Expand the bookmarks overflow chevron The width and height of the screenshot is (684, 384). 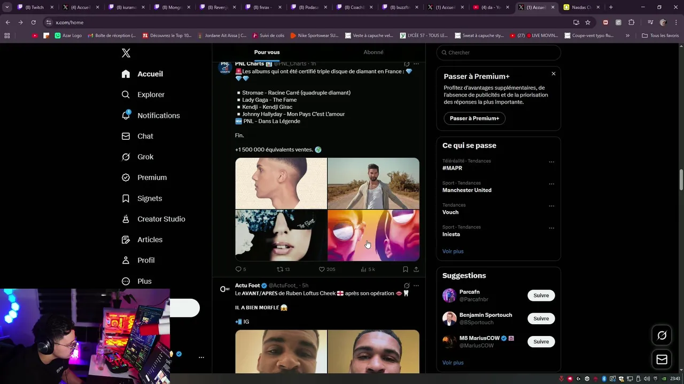[x=627, y=36]
